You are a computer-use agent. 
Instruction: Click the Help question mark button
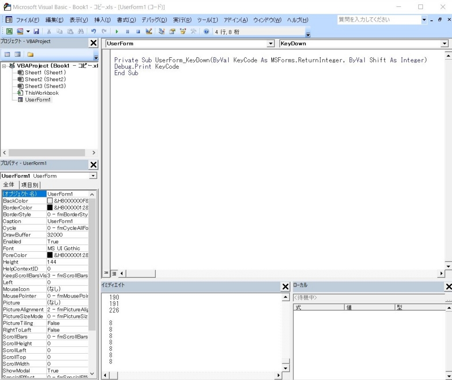207,31
